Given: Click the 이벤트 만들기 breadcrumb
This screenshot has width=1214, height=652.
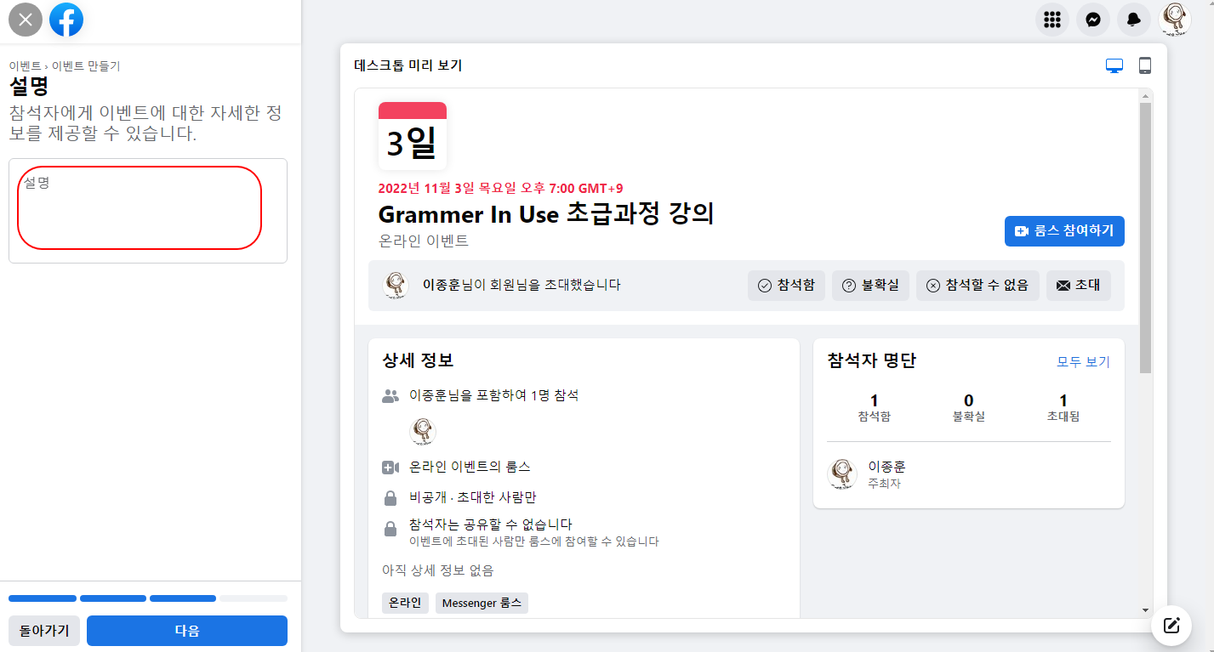Looking at the screenshot, I should pyautogui.click(x=86, y=65).
